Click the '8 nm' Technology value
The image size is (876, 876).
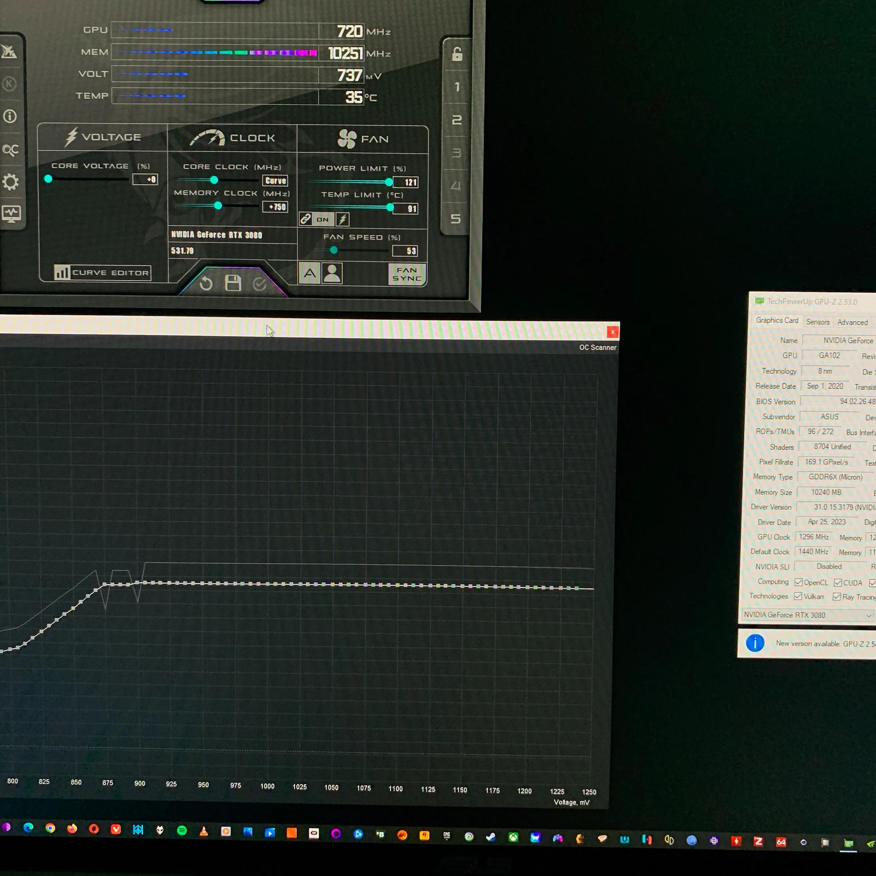click(825, 371)
